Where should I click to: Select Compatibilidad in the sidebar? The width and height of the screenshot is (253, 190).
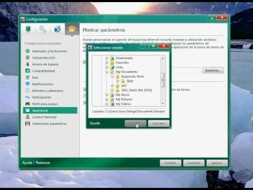pyautogui.click(x=43, y=71)
